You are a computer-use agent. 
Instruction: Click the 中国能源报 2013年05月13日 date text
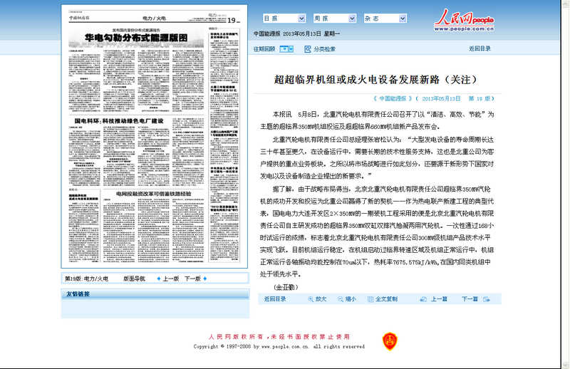(296, 33)
